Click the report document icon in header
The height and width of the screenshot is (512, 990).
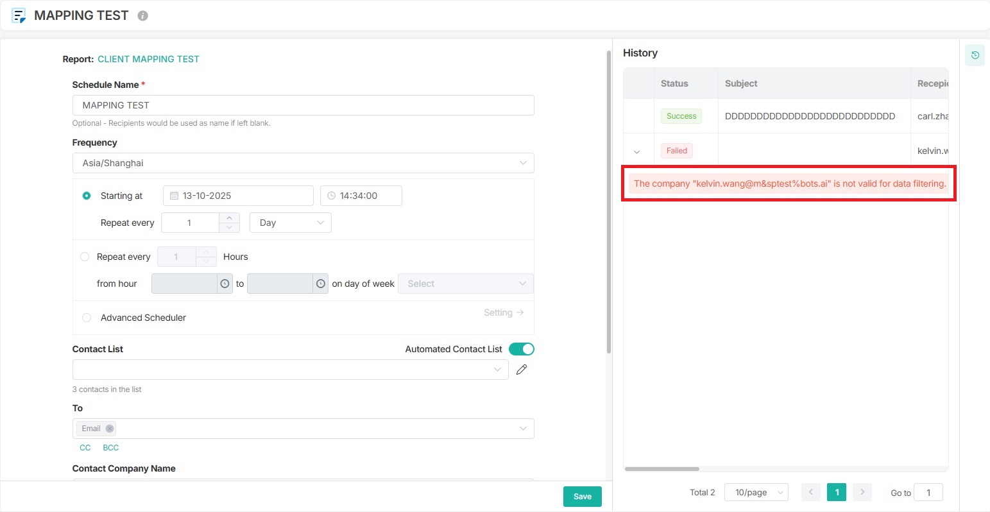coord(19,16)
